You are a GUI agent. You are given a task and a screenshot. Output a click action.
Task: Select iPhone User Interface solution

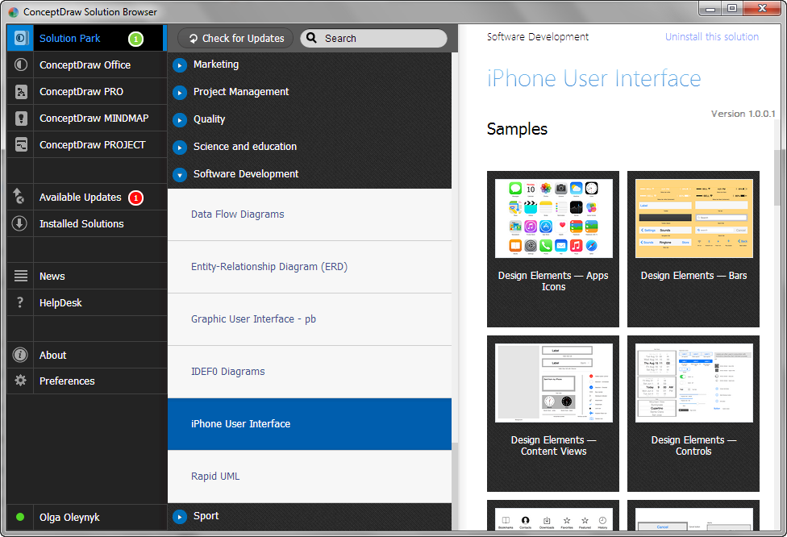click(x=310, y=424)
